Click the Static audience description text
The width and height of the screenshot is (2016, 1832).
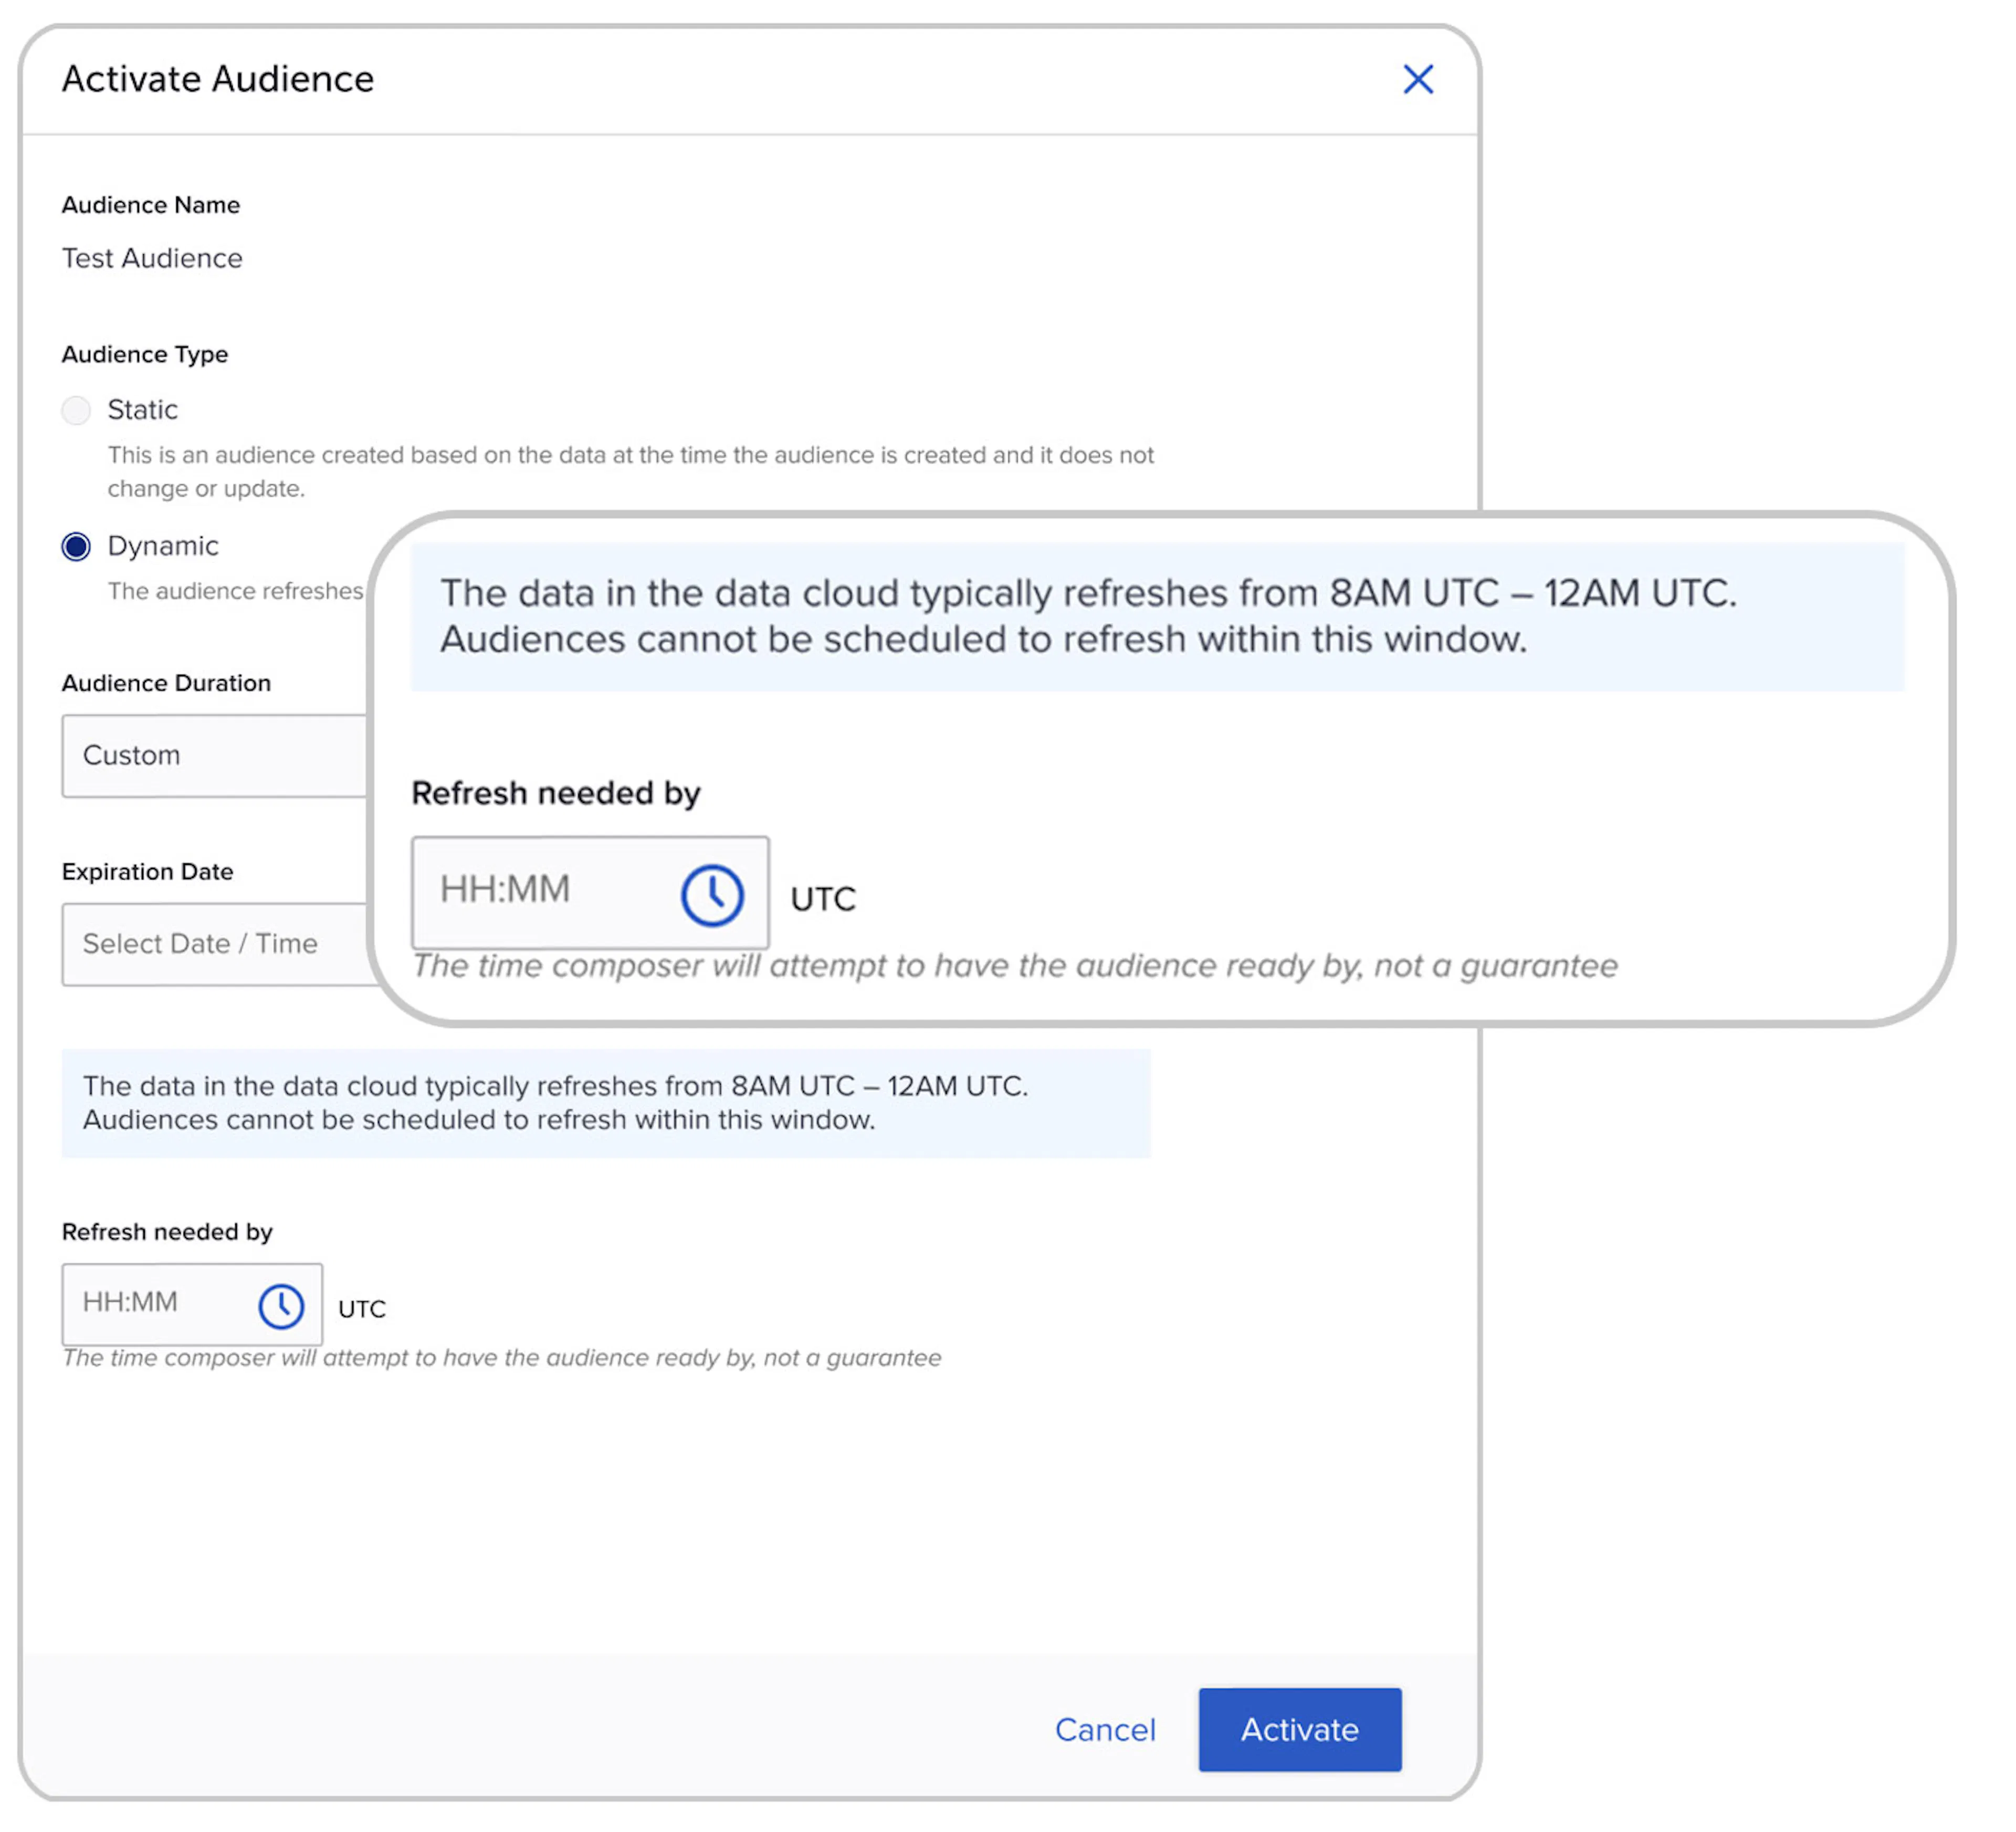pyautogui.click(x=631, y=472)
